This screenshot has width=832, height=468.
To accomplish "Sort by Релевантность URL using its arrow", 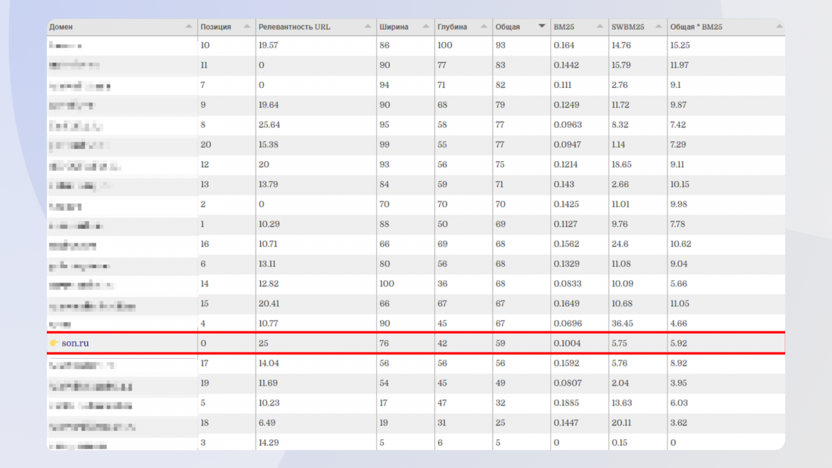I will click(x=368, y=27).
